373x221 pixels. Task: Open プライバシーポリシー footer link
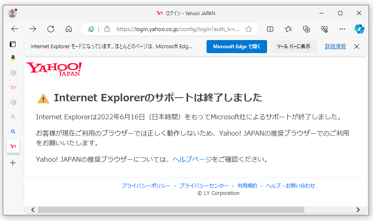coord(146,185)
